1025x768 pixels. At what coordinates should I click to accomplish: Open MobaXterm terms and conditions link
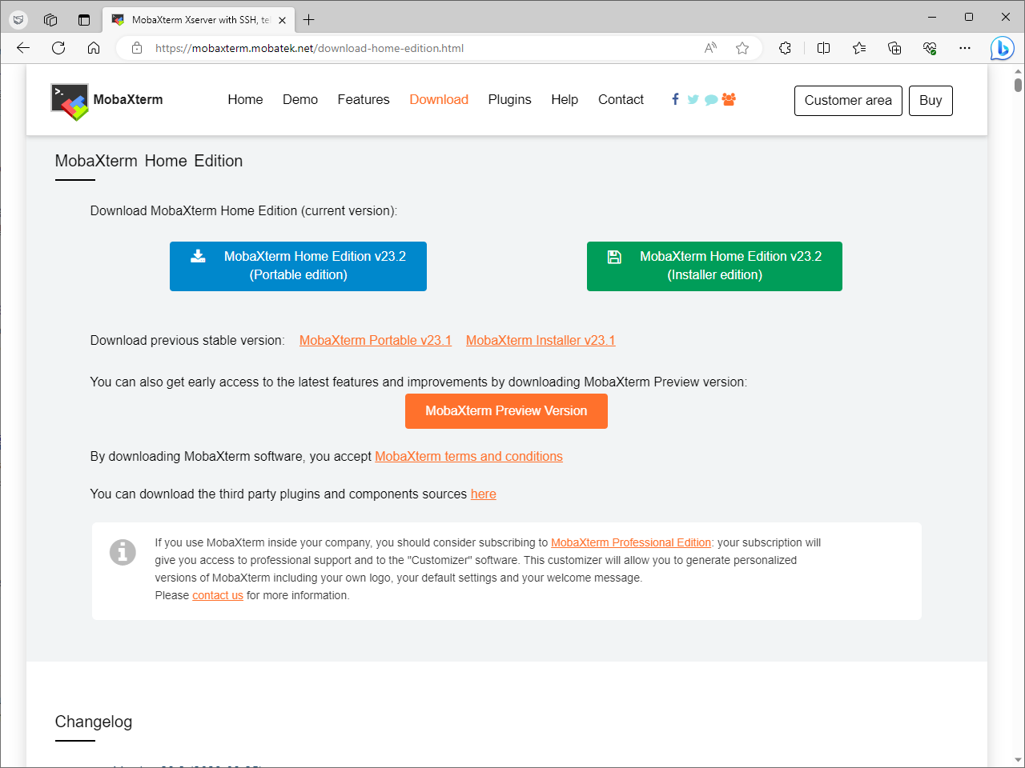(x=468, y=456)
